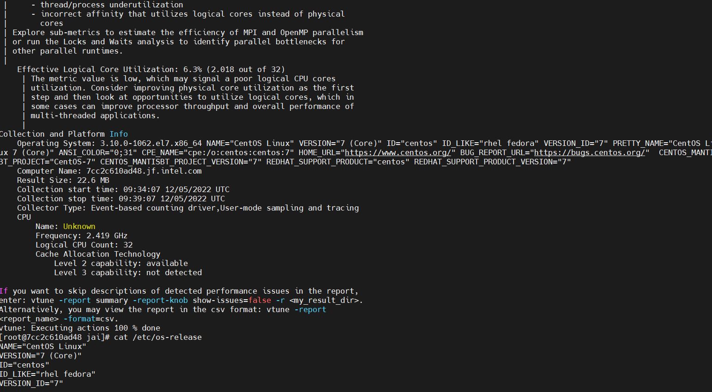Click the computer name 7cc2c610ad48.jf.intel.com
Viewport: 712px width, 392px height.
click(144, 171)
